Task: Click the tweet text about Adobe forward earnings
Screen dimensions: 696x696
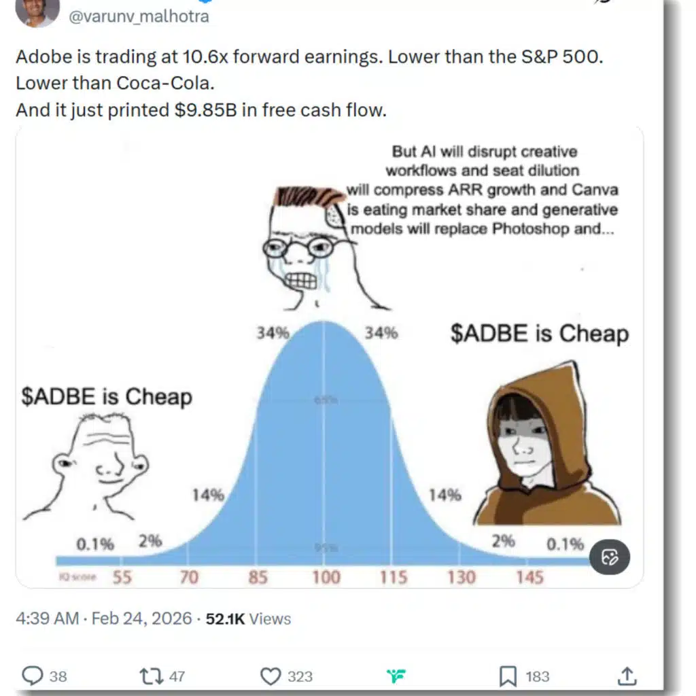Action: click(x=309, y=83)
